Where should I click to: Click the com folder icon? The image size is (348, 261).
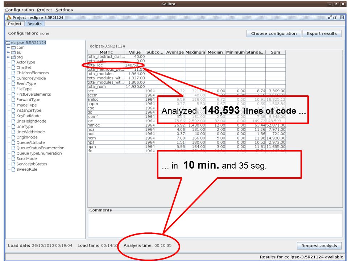point(13,47)
